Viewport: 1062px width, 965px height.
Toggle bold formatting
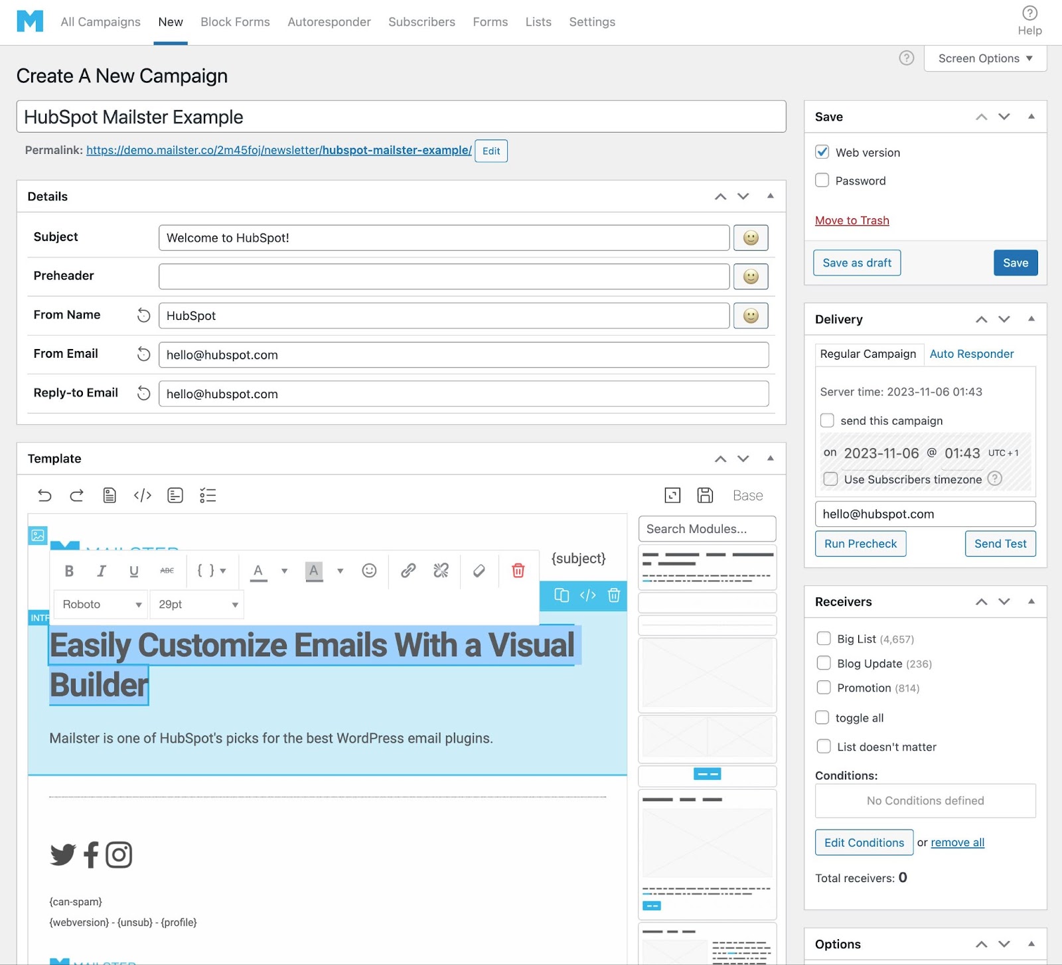(x=69, y=571)
